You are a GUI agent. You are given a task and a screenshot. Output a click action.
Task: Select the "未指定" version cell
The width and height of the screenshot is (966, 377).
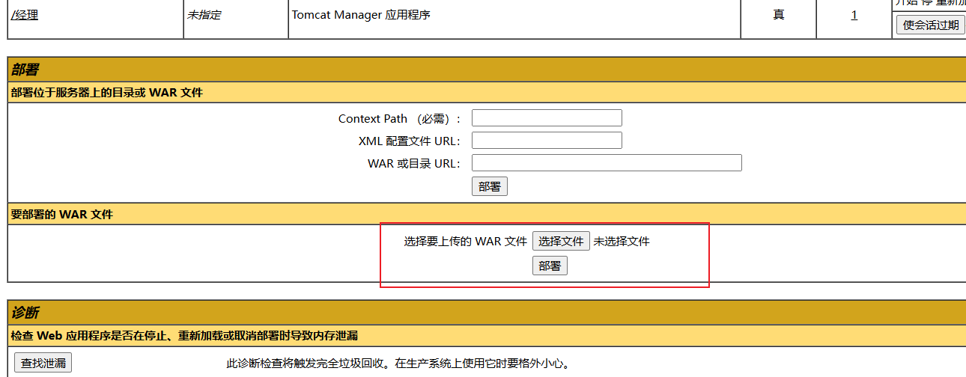pos(237,15)
